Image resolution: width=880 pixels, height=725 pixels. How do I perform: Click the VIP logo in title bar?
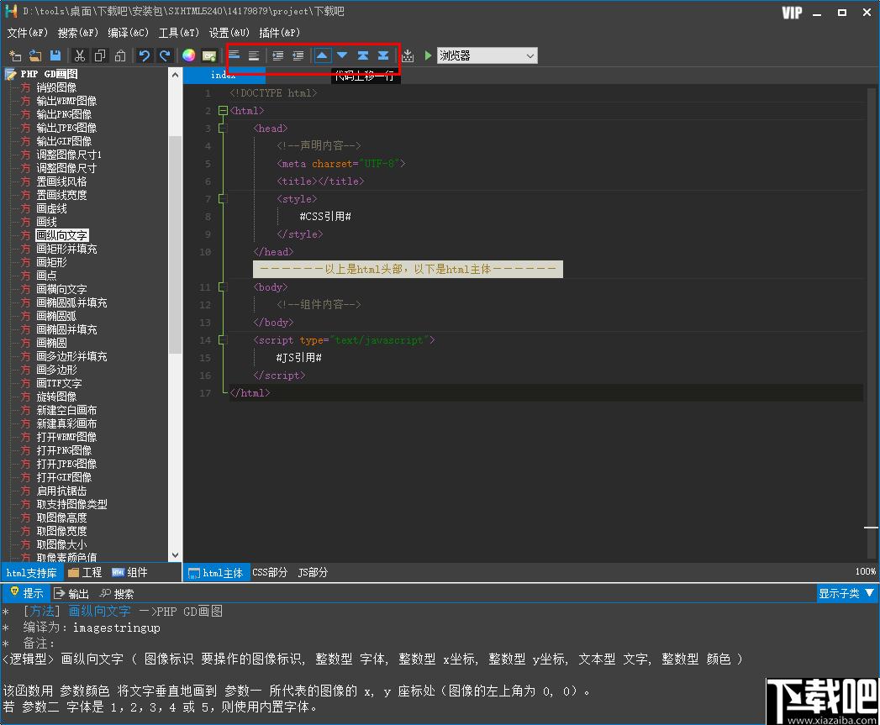(792, 13)
